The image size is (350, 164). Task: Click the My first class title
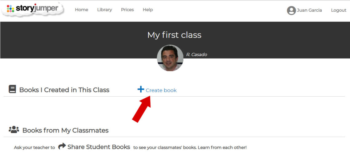(x=174, y=35)
